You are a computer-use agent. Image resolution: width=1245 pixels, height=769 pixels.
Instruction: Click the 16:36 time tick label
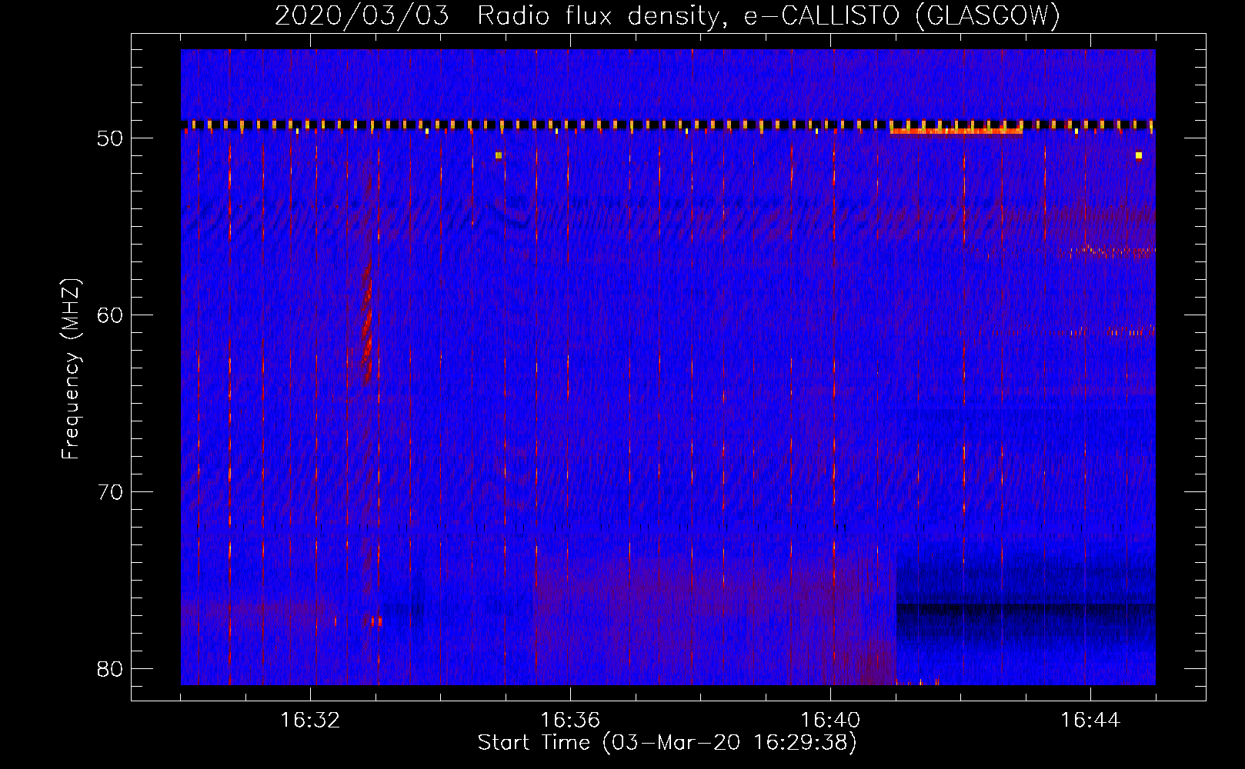tap(570, 721)
